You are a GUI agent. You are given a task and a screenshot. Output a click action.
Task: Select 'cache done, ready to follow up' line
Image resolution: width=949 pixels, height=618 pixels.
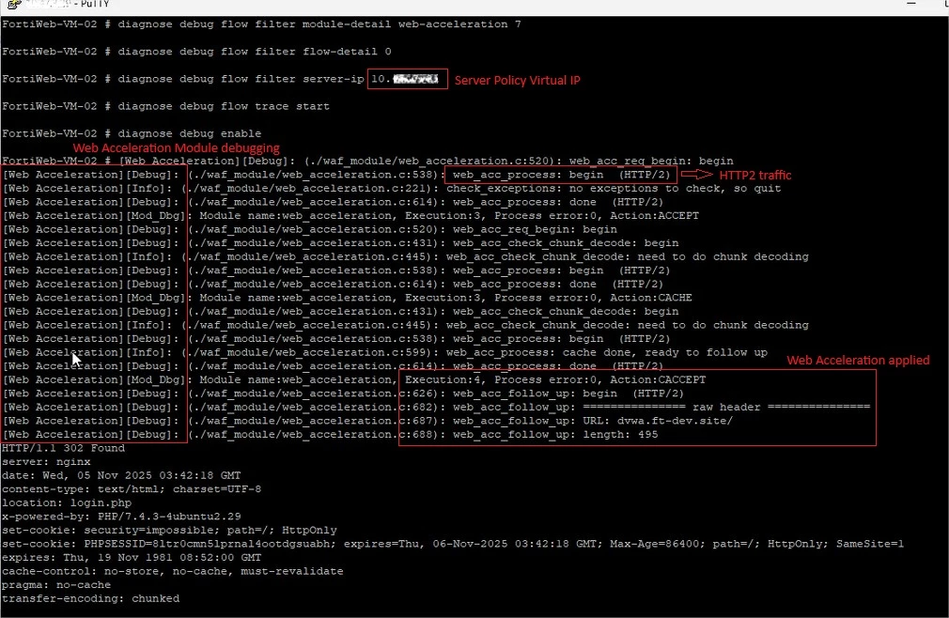click(x=385, y=352)
